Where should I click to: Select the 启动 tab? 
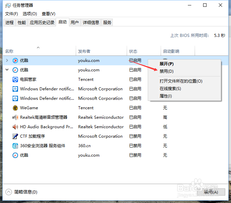(63, 22)
